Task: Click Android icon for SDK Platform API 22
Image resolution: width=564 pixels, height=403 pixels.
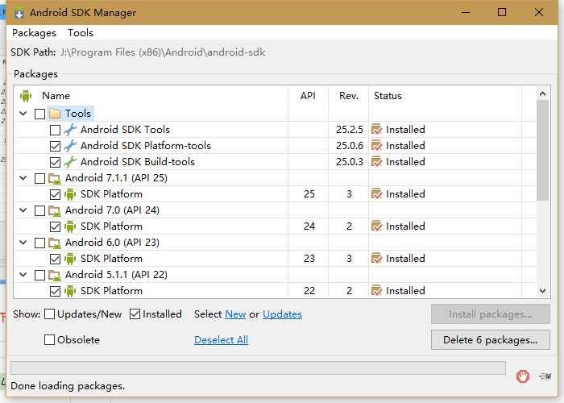Action: click(x=70, y=291)
